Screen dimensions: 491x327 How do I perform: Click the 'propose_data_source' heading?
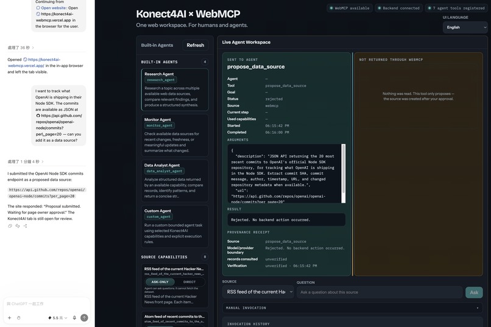pos(256,66)
